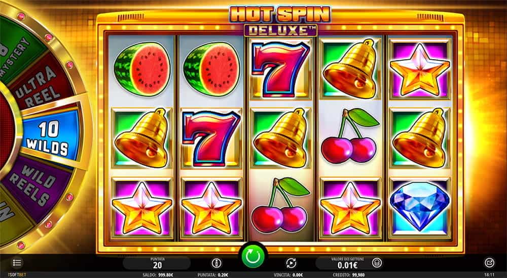Open the hamburger menu icon

pos(17,262)
